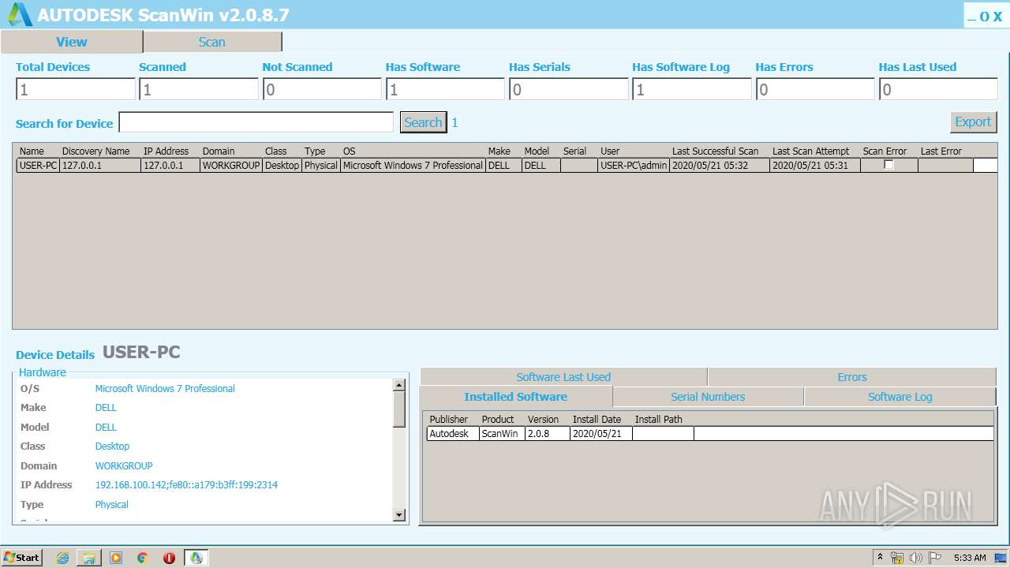Image resolution: width=1010 pixels, height=568 pixels.
Task: Open the Software Log tab
Action: (900, 397)
